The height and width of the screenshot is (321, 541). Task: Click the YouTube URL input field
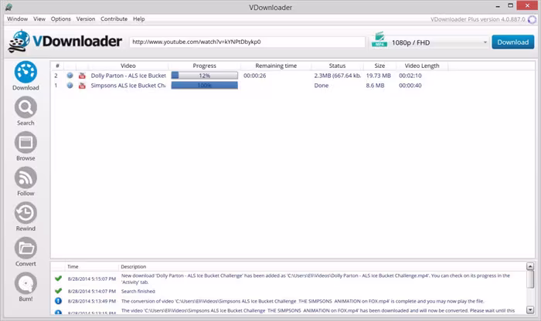pos(247,42)
